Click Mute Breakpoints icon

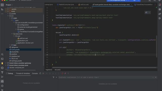[65, 73]
